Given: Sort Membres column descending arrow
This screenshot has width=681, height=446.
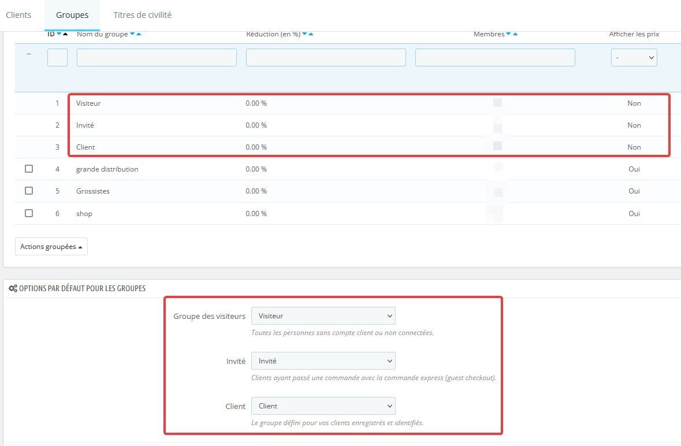Looking at the screenshot, I should tap(508, 34).
